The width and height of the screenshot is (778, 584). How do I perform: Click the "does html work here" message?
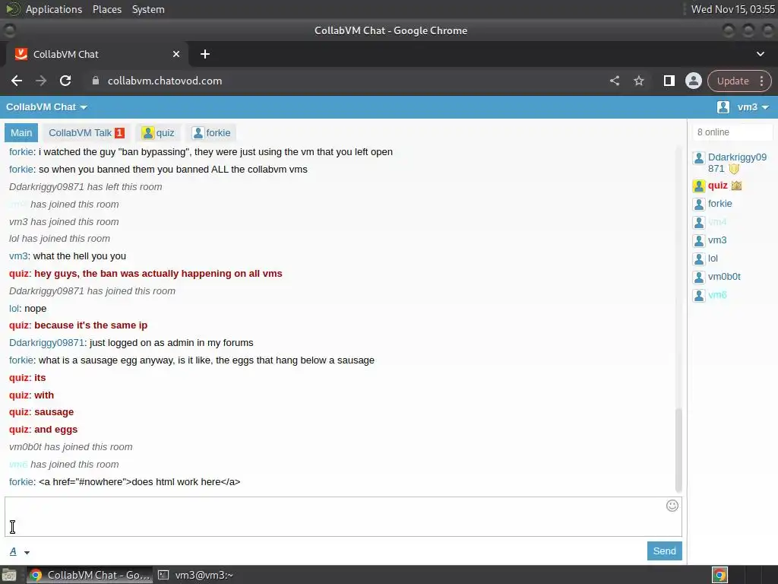(140, 481)
